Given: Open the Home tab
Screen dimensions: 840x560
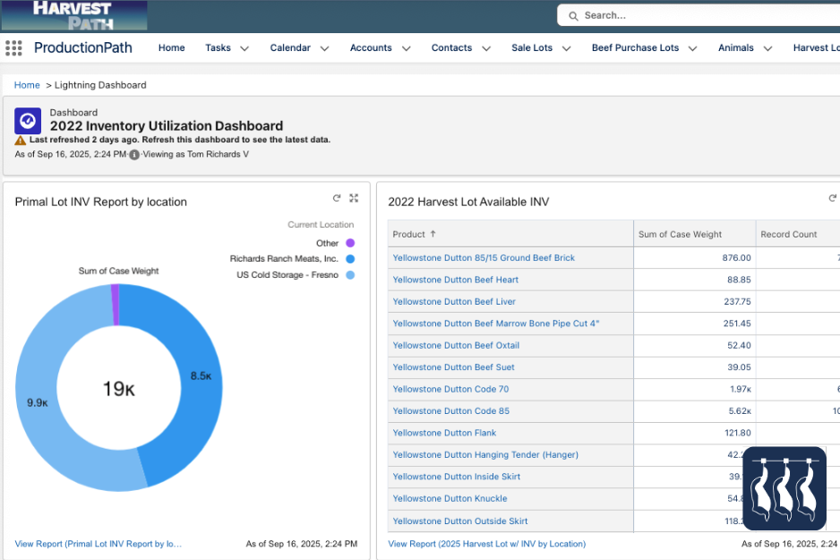Looking at the screenshot, I should pyautogui.click(x=171, y=47).
